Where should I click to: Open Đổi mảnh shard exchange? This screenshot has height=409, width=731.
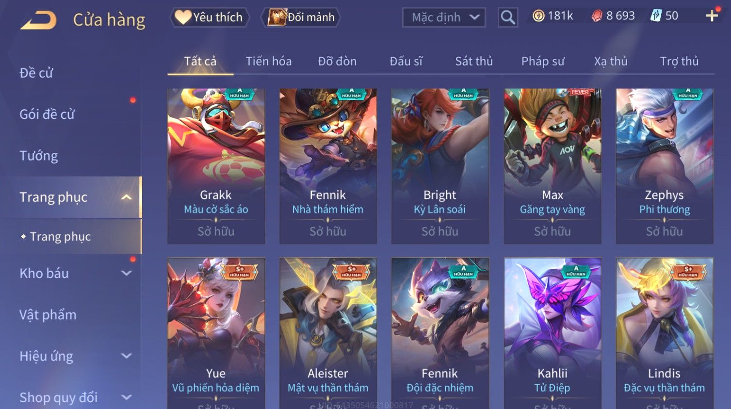(x=301, y=17)
